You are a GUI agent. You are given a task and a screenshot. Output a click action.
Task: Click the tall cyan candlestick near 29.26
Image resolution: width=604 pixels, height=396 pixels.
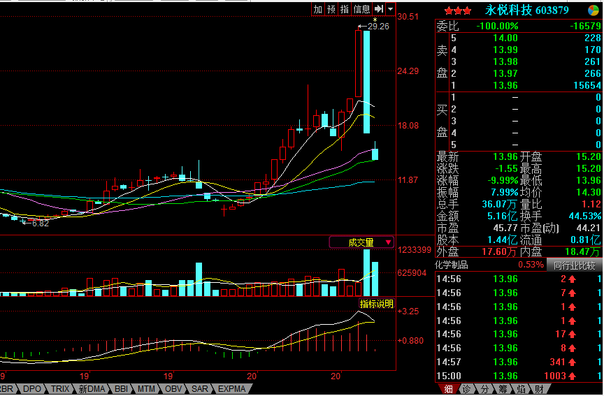367,82
